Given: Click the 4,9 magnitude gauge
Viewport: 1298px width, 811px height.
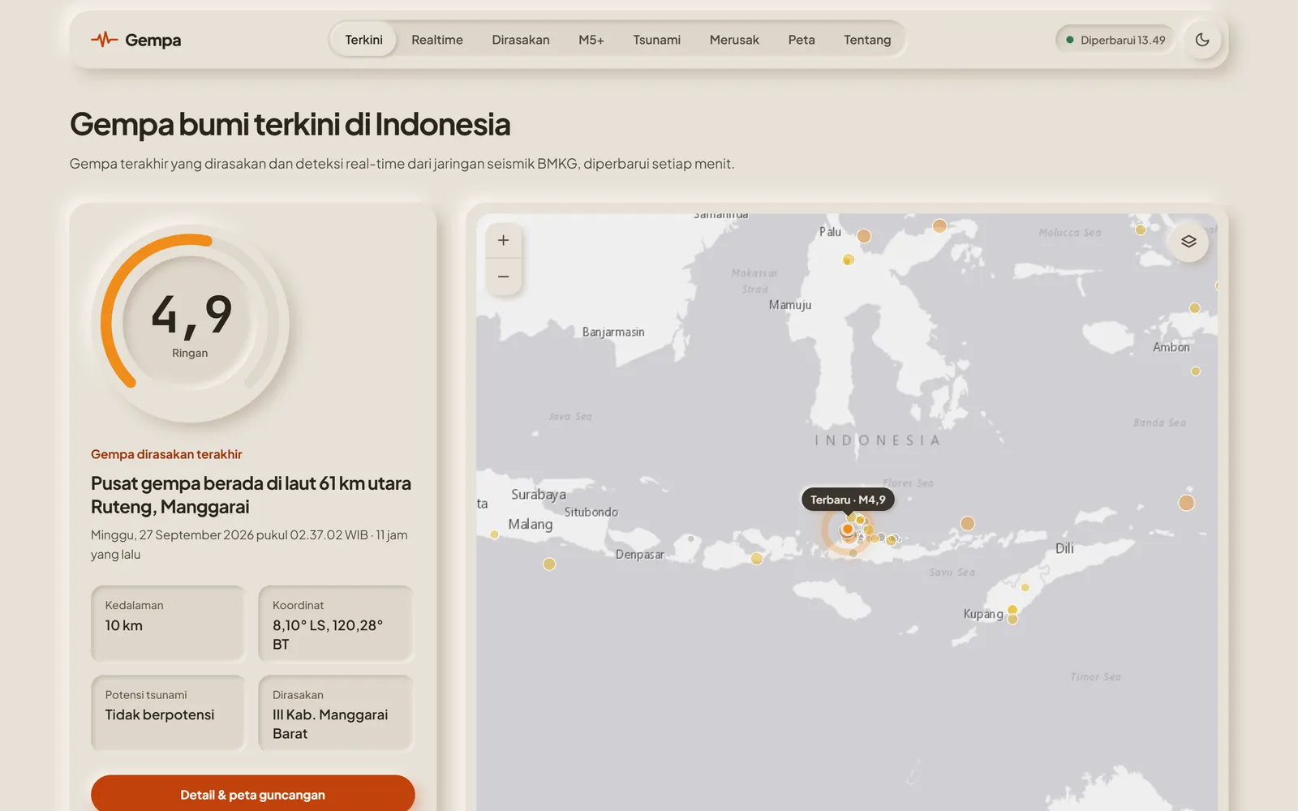Looking at the screenshot, I should (191, 324).
